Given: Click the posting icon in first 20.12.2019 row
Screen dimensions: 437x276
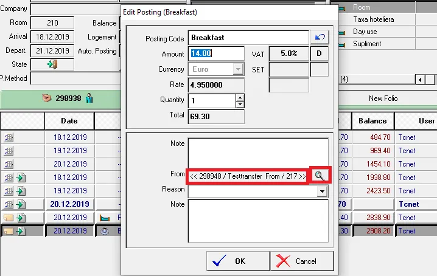Looking at the screenshot, I should point(9,164).
